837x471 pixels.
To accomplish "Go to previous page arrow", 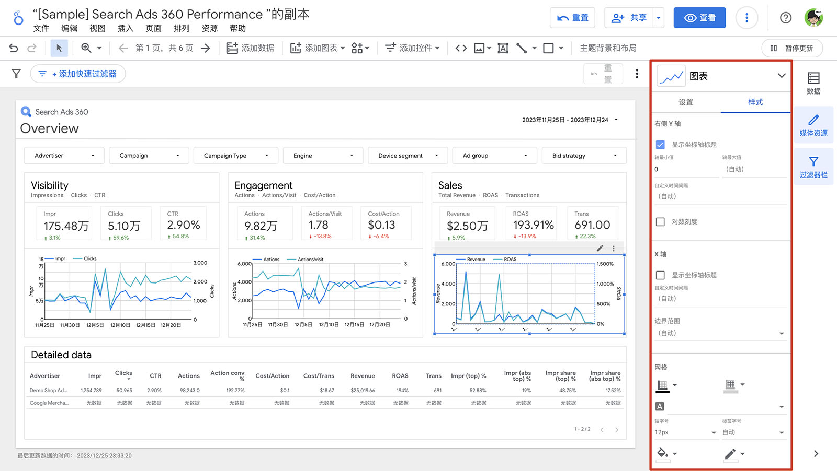I will (x=123, y=48).
